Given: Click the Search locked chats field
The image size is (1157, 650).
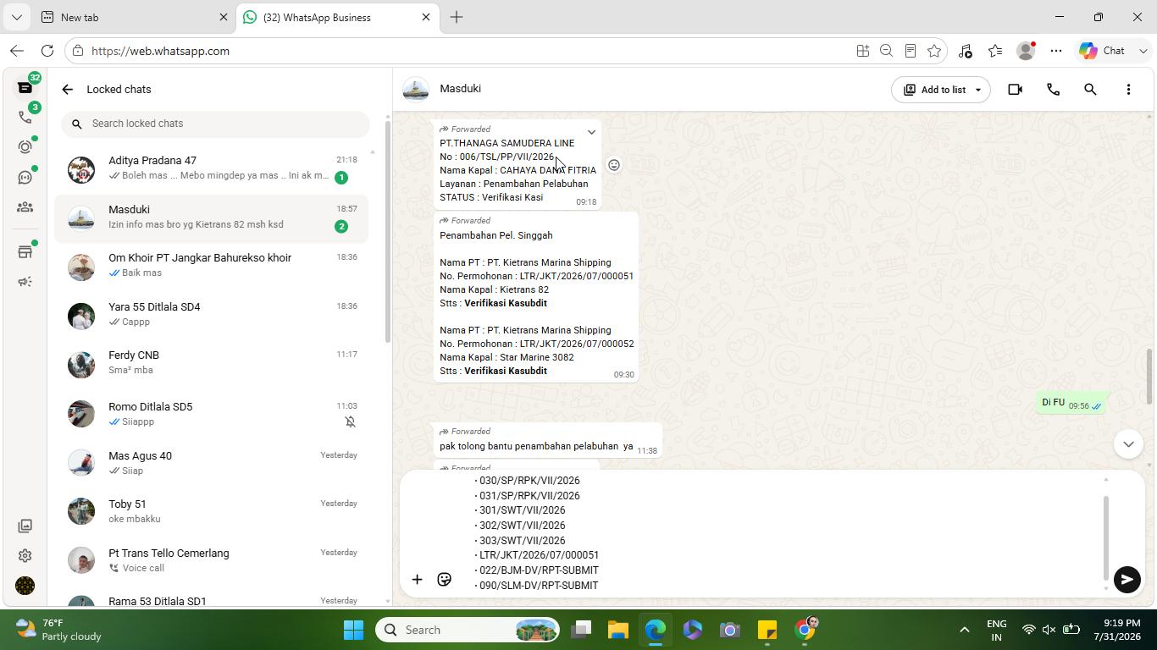Looking at the screenshot, I should pyautogui.click(x=215, y=124).
